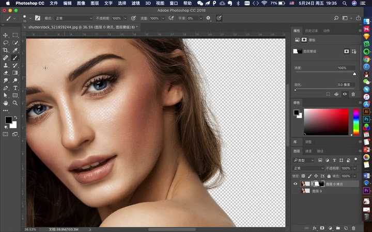This screenshot has height=232, width=372.
Task: Click the Add layer mask icon
Action: pos(322,228)
